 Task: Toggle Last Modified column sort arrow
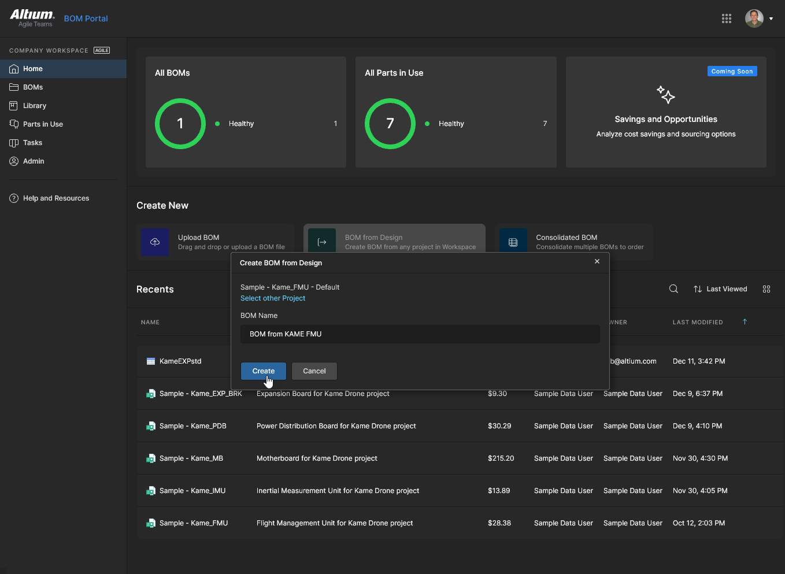coord(745,322)
